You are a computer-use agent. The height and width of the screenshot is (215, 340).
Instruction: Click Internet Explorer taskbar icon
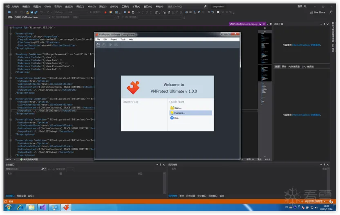point(20,208)
